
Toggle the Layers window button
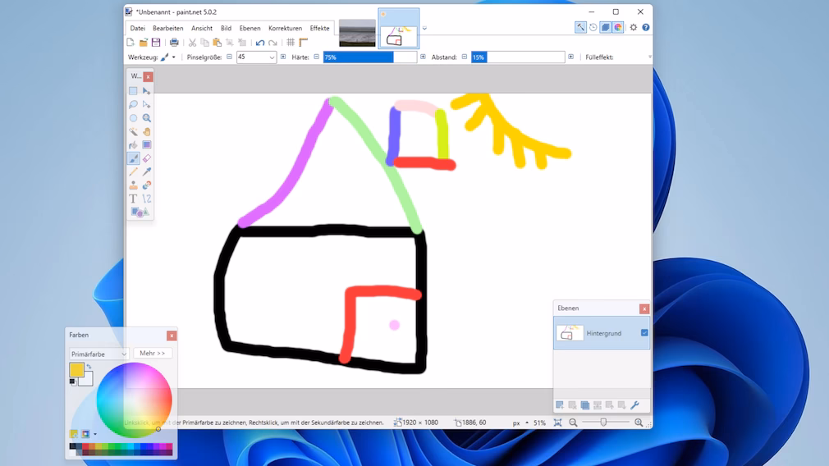click(606, 27)
